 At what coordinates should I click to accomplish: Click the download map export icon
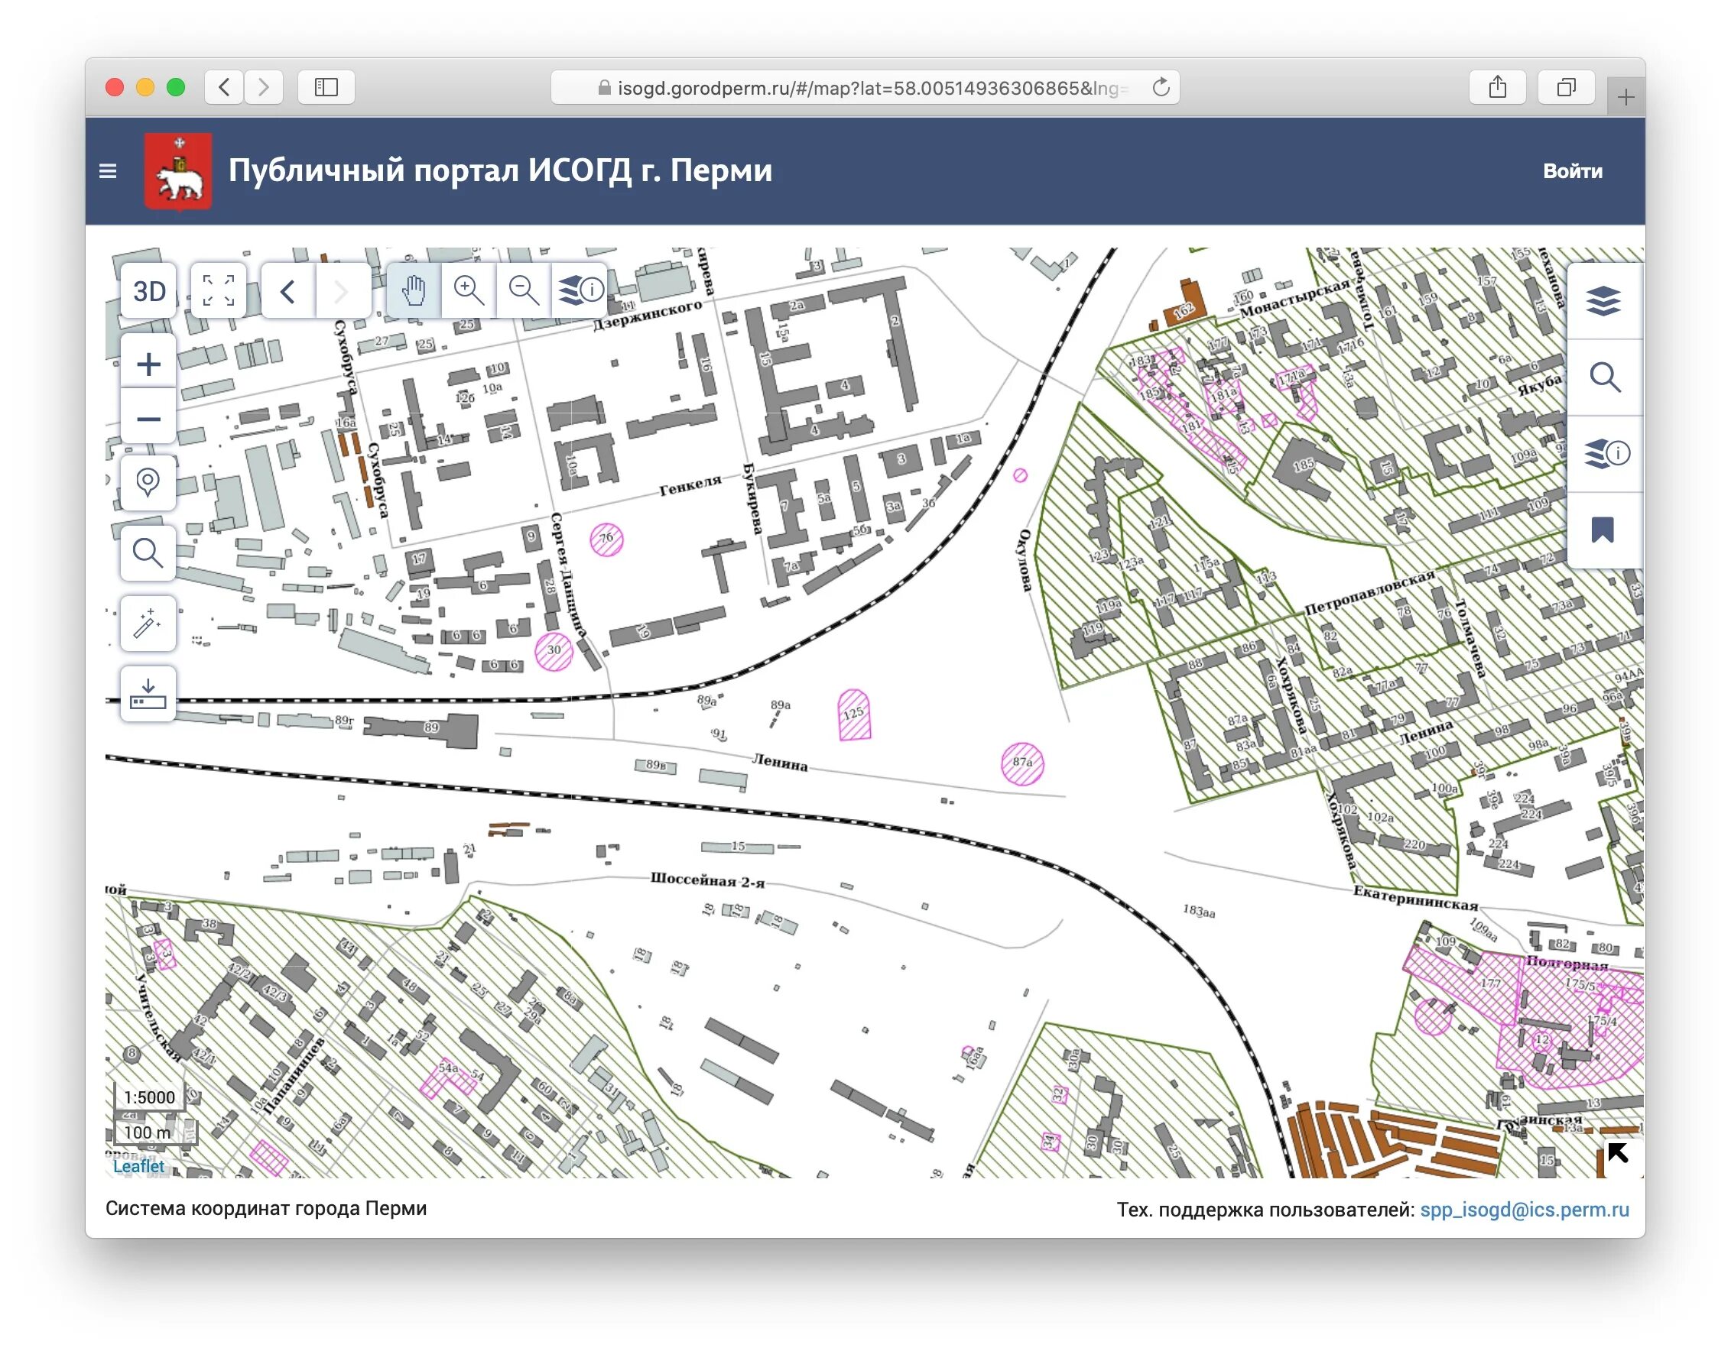[x=148, y=694]
